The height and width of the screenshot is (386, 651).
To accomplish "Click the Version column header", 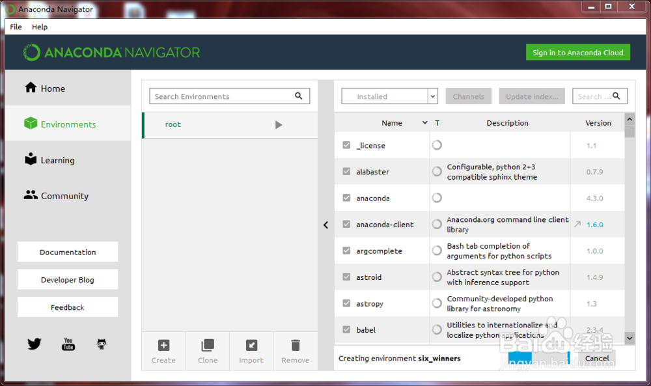I will pyautogui.click(x=598, y=123).
